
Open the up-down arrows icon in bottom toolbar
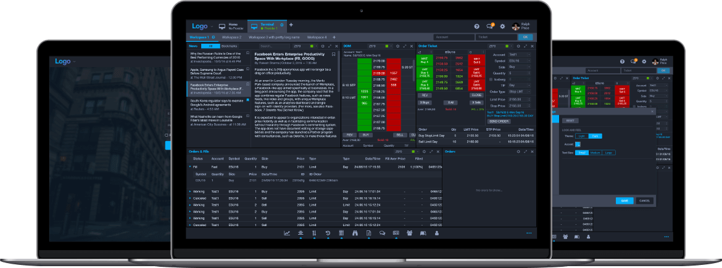click(315, 233)
